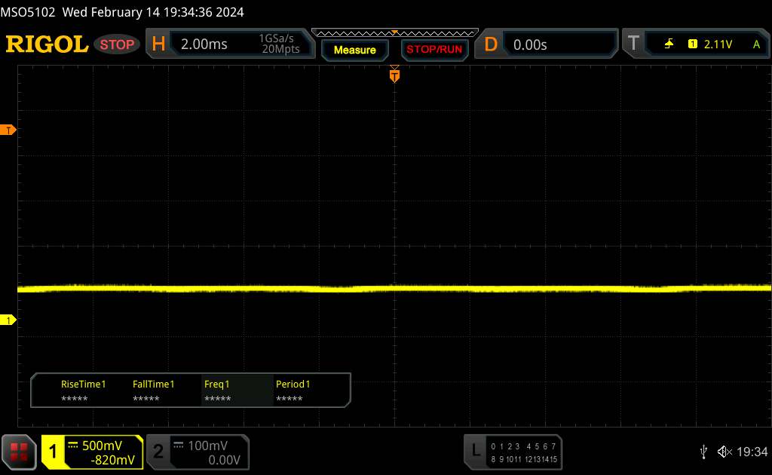Click the orange trigger level T marker

pos(9,130)
